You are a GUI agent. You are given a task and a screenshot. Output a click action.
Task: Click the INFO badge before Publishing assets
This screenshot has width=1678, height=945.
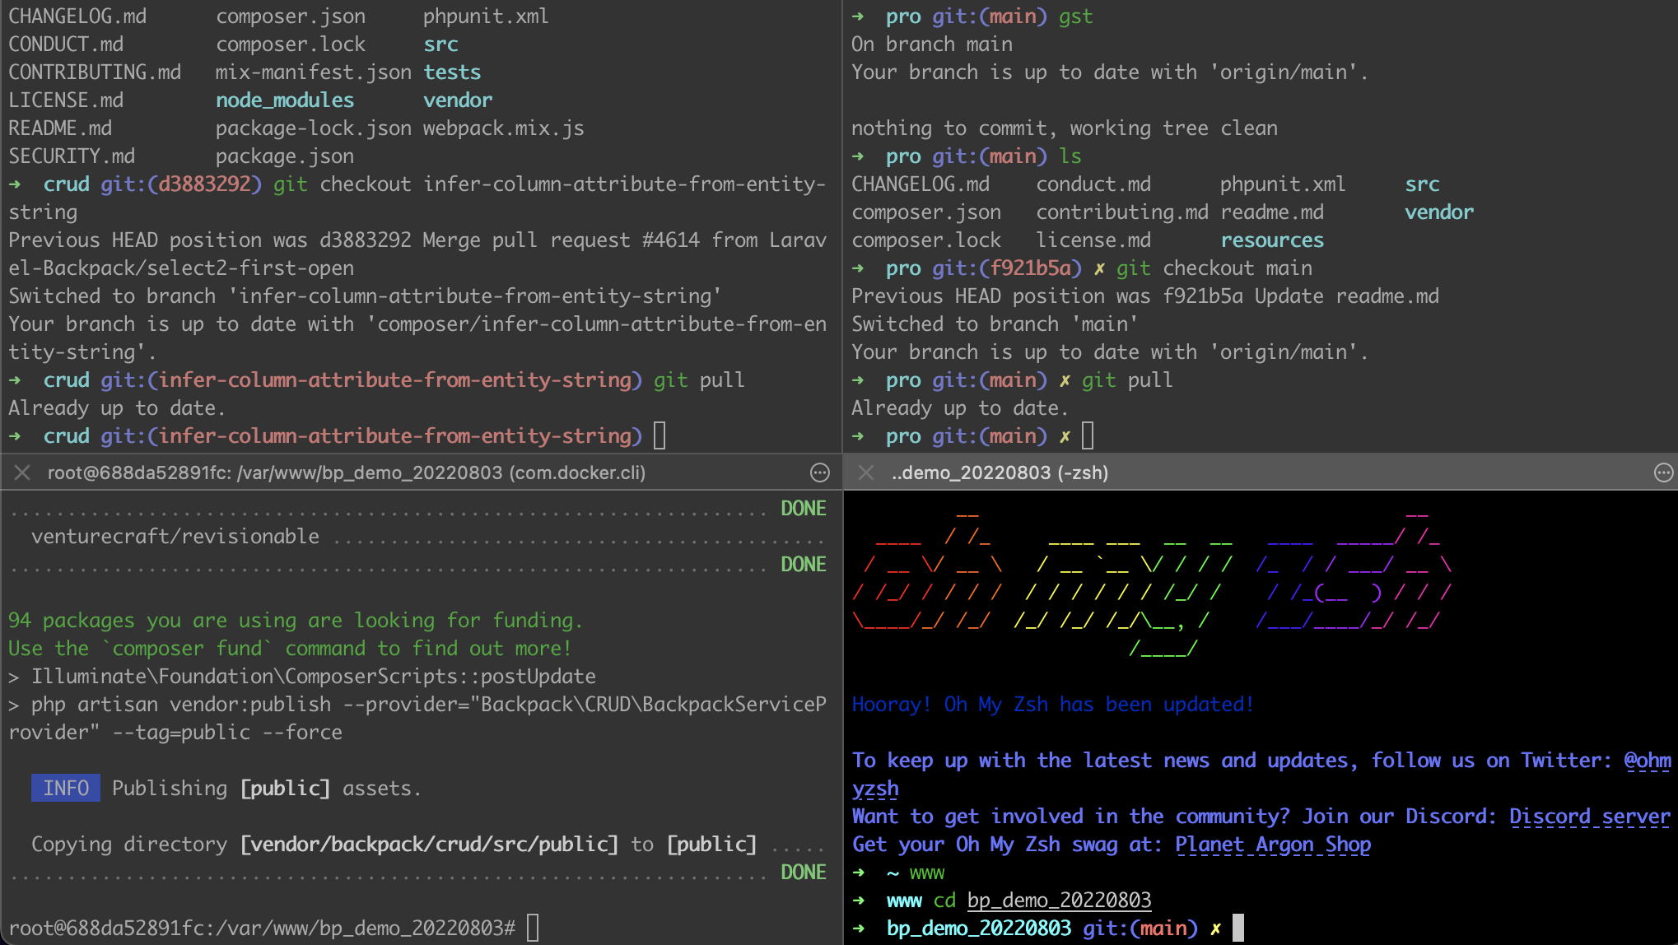tap(65, 788)
